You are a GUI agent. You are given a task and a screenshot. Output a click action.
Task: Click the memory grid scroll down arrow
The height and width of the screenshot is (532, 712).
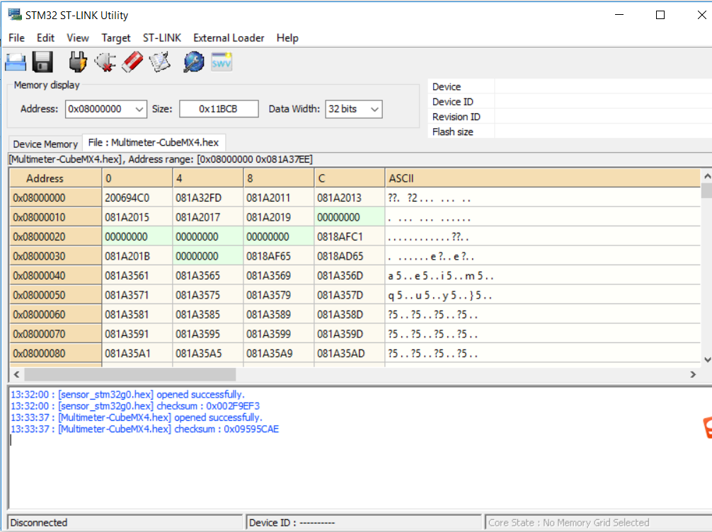pos(707,359)
